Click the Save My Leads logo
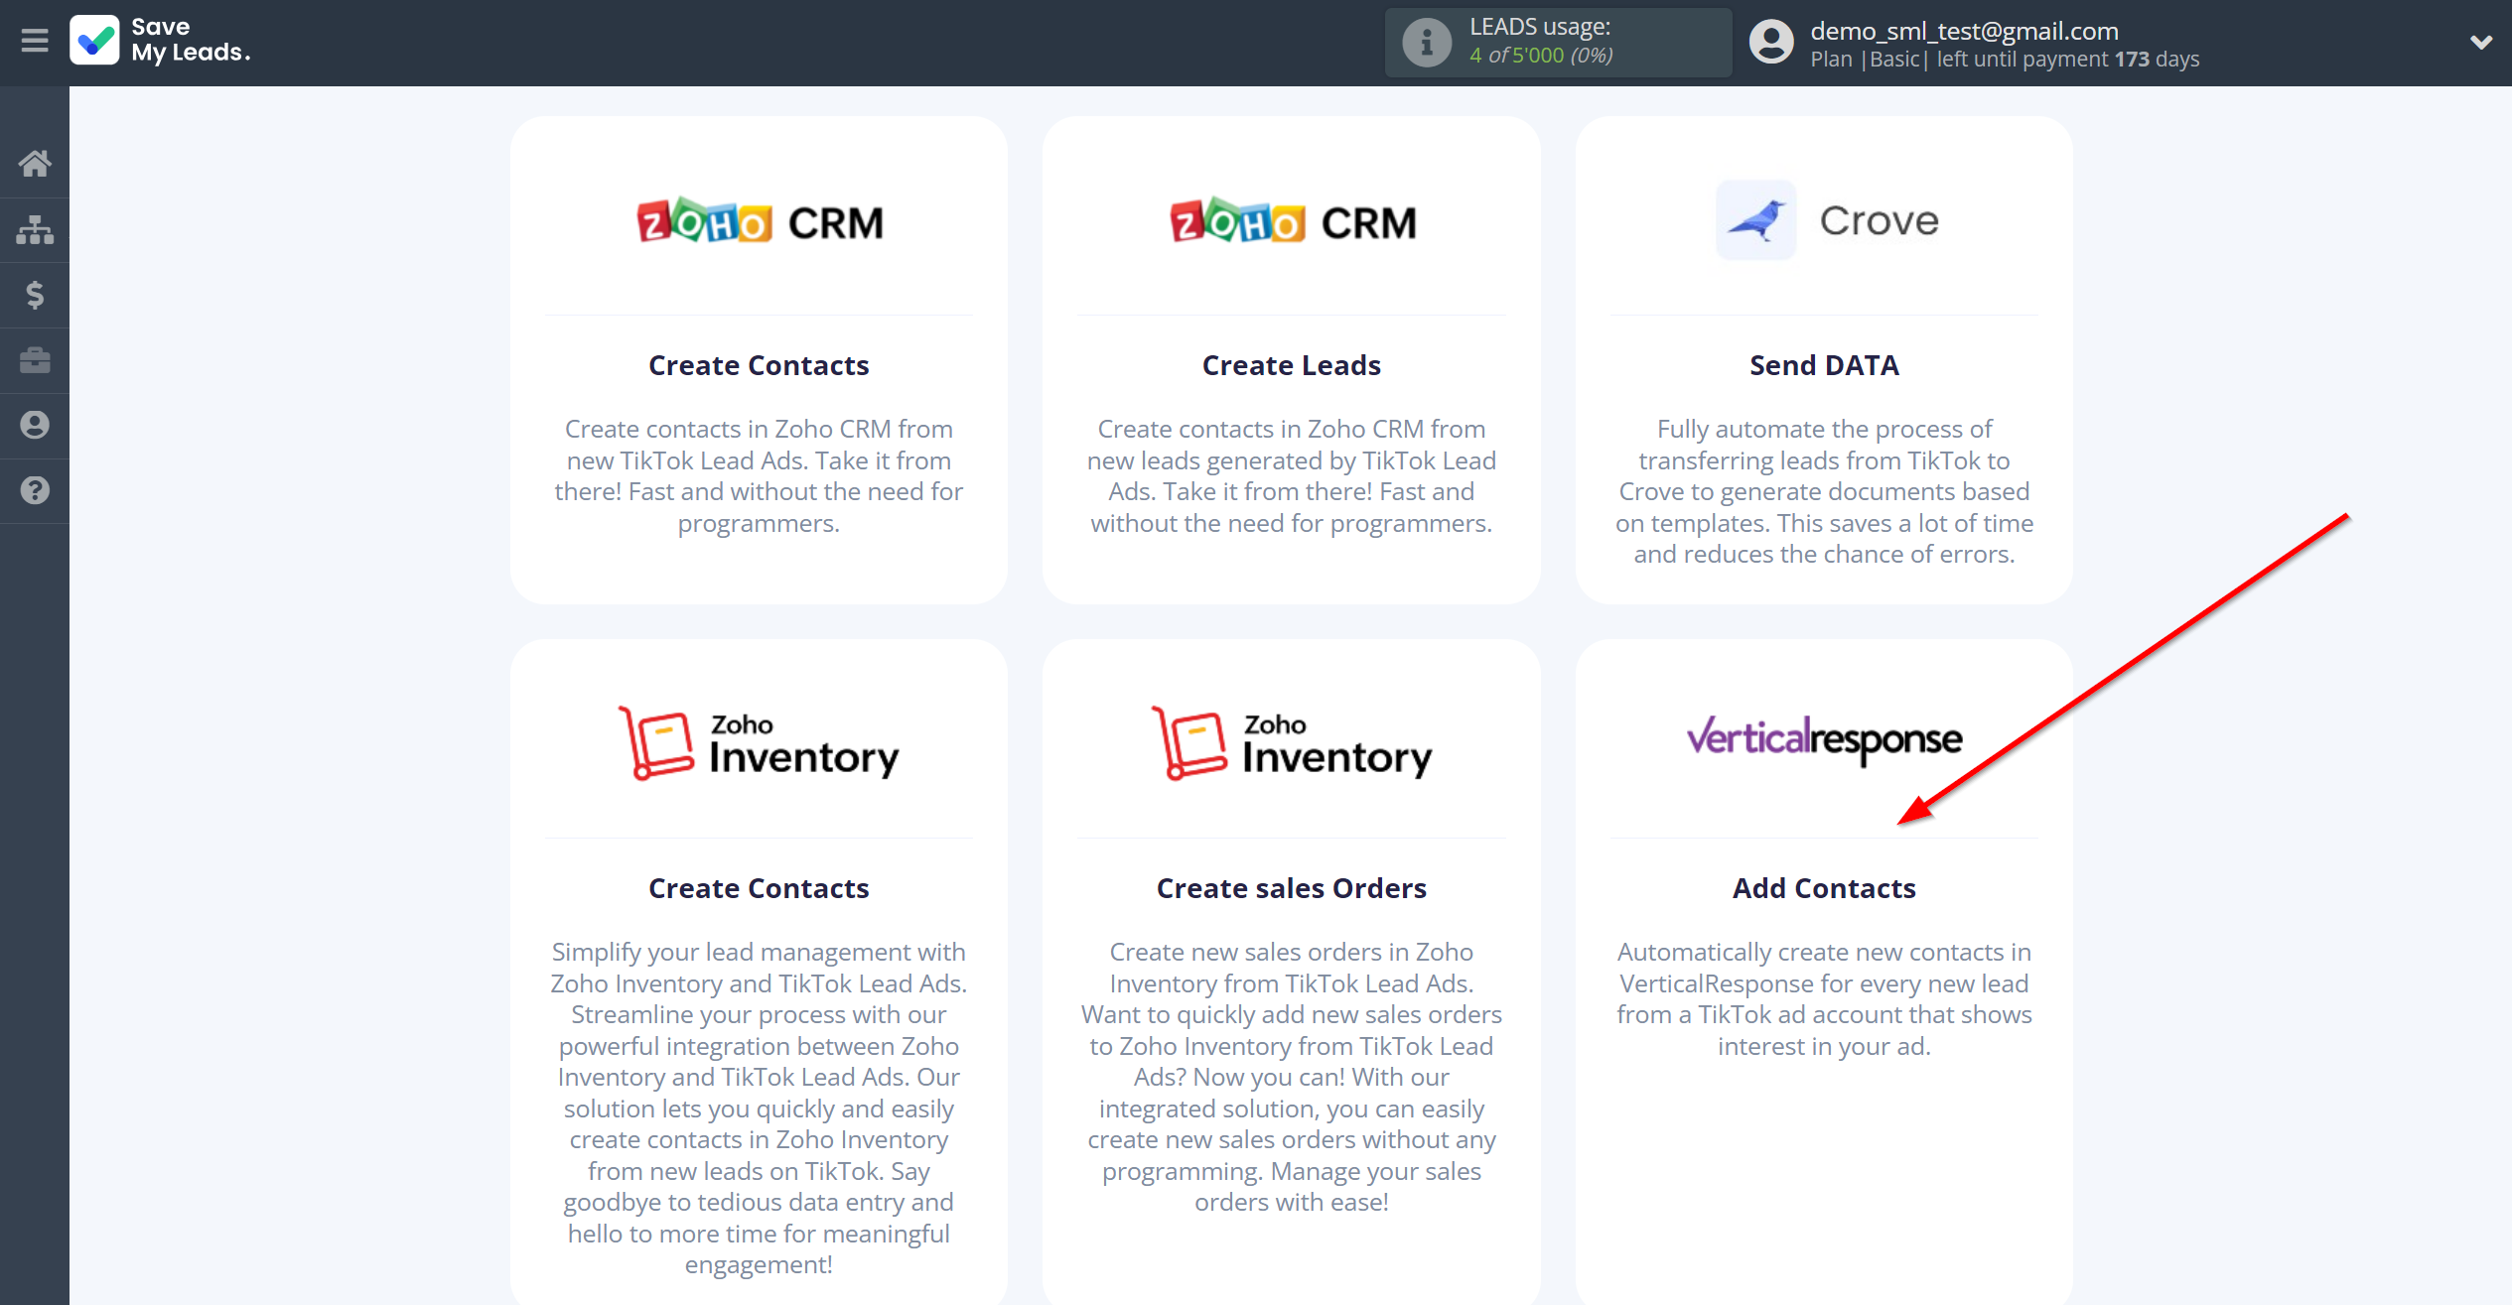 [161, 41]
